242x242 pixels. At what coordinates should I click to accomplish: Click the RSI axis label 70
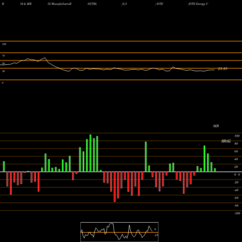pyautogui.click(x=3, y=56)
